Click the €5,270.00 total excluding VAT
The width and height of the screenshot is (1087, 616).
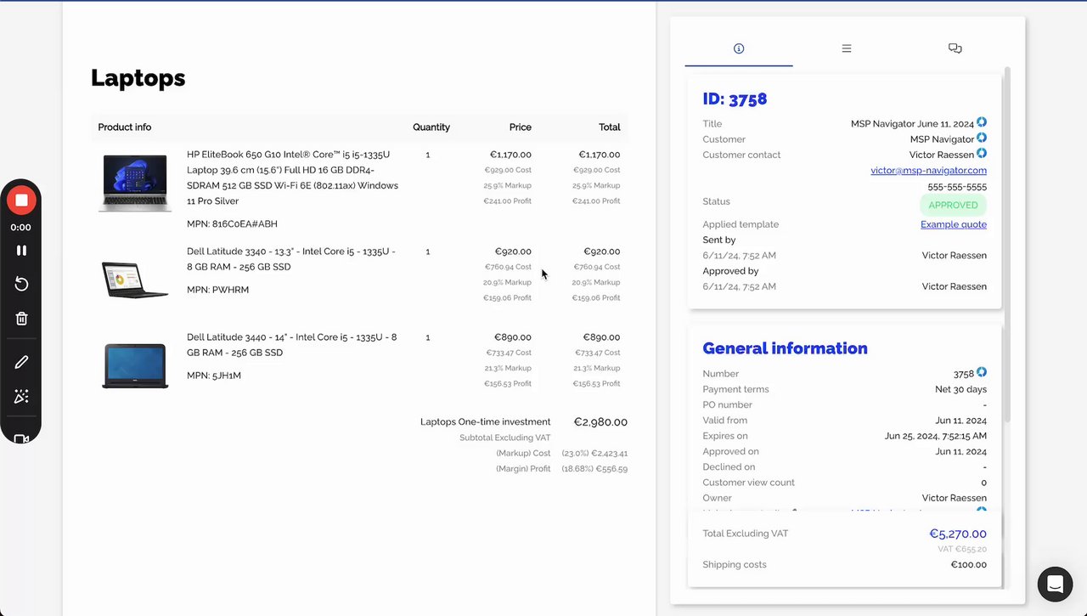point(958,534)
